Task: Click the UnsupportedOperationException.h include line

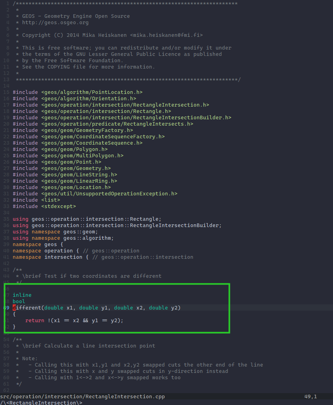Action: click(95, 193)
